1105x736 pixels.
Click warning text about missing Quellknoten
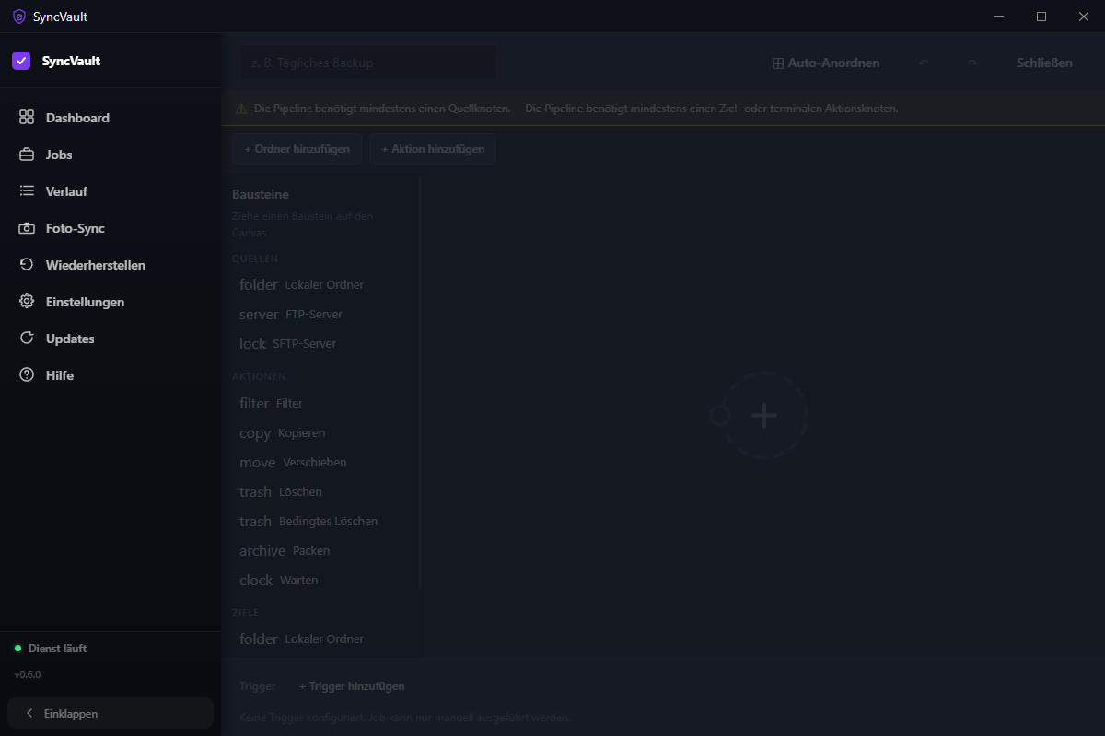pos(382,109)
